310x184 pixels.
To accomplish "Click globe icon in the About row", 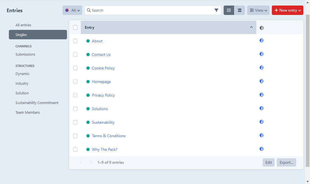I will click(x=262, y=40).
